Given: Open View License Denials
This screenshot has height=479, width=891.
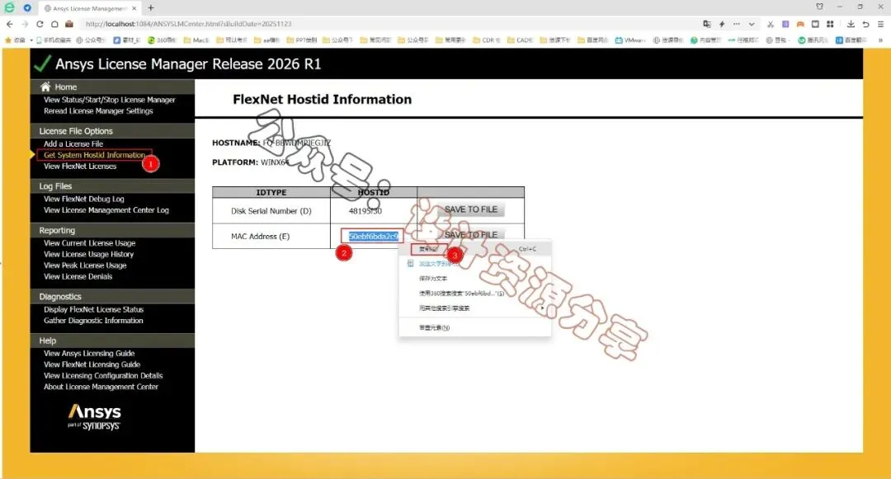Looking at the screenshot, I should pyautogui.click(x=78, y=276).
